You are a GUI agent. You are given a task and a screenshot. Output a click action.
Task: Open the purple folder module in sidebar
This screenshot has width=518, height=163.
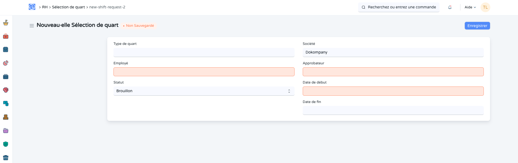(x=6, y=131)
